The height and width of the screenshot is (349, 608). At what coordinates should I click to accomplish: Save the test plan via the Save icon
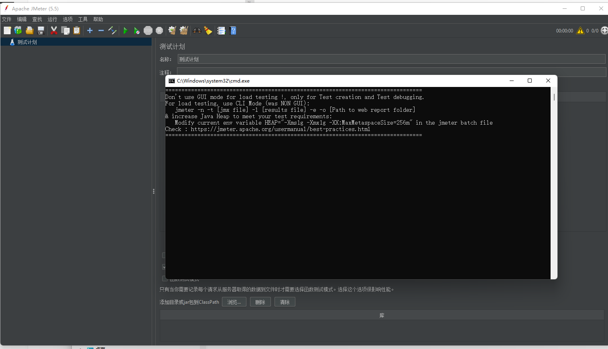[x=41, y=30]
